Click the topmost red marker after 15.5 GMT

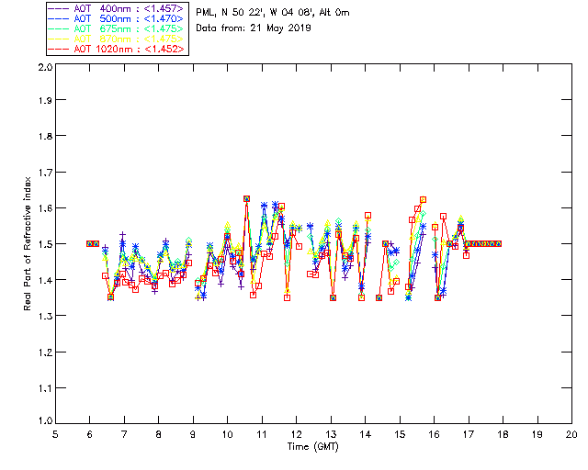pos(423,200)
